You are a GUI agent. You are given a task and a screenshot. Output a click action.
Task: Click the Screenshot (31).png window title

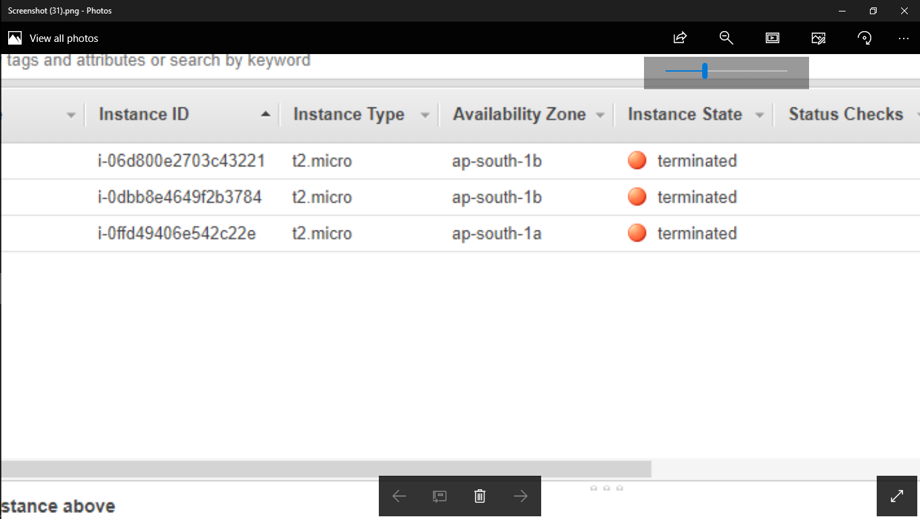[60, 11]
